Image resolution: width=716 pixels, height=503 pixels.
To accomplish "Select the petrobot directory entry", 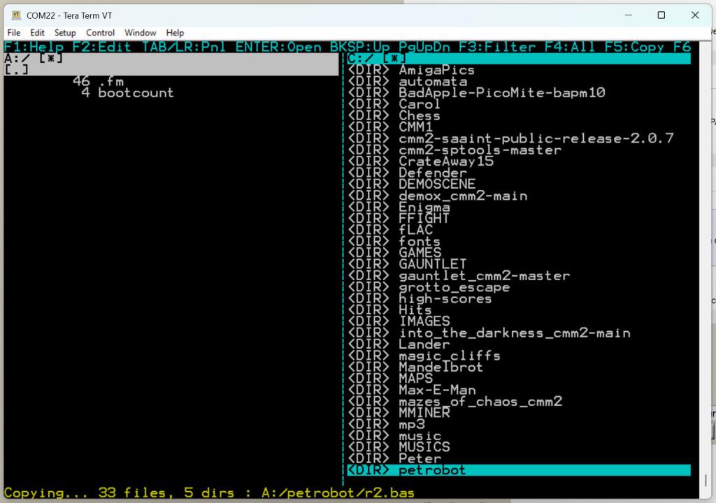I will point(433,470).
